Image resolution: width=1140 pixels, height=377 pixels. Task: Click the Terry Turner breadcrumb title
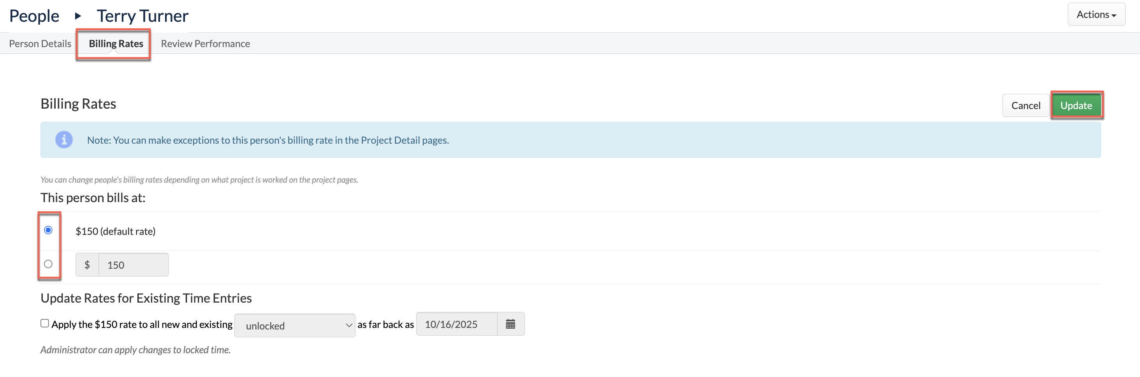tap(142, 16)
